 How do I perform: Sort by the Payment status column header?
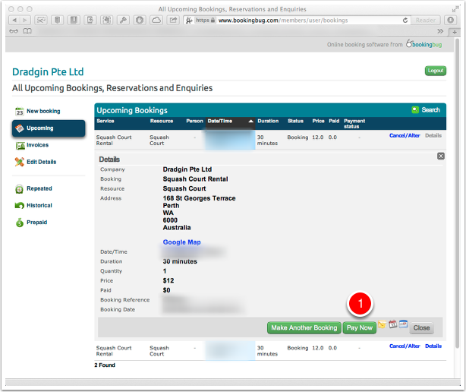[x=354, y=123]
